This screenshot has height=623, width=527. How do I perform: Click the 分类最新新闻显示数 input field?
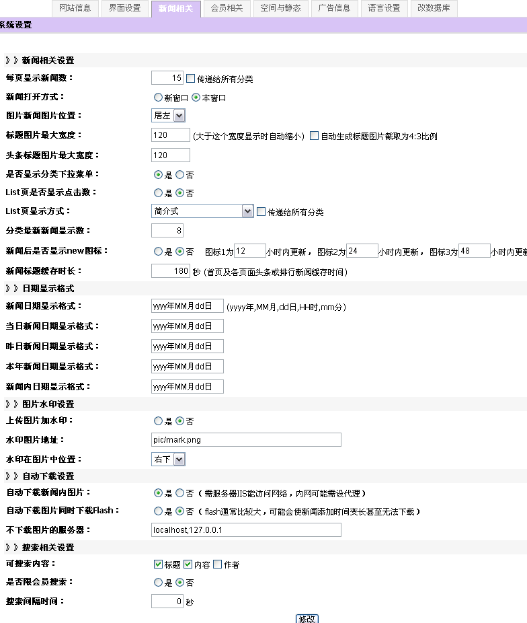[167, 231]
